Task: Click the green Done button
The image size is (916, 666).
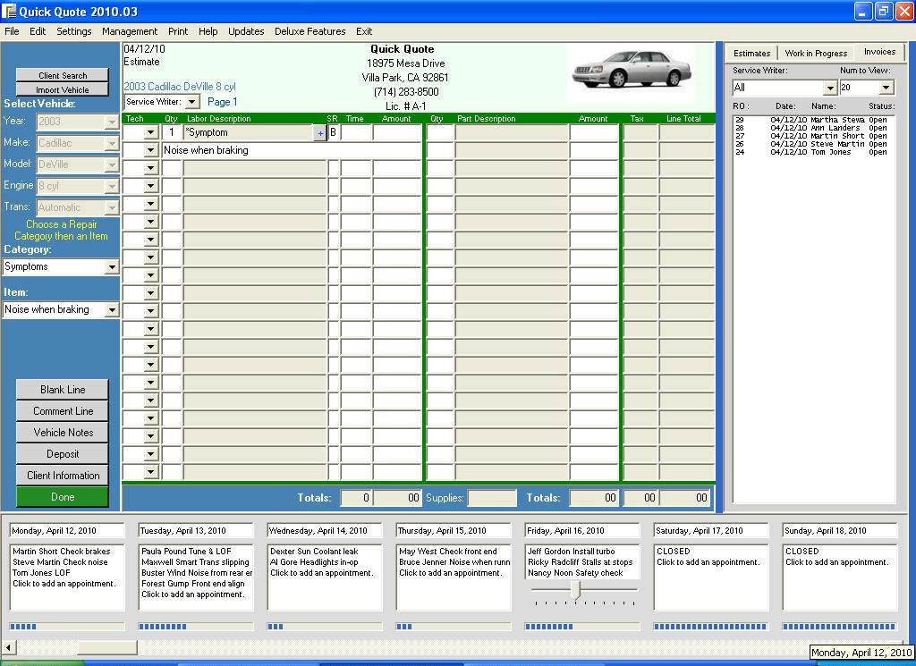Action: pyautogui.click(x=63, y=497)
